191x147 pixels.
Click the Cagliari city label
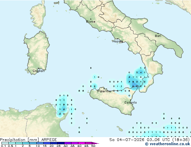tap(39, 71)
